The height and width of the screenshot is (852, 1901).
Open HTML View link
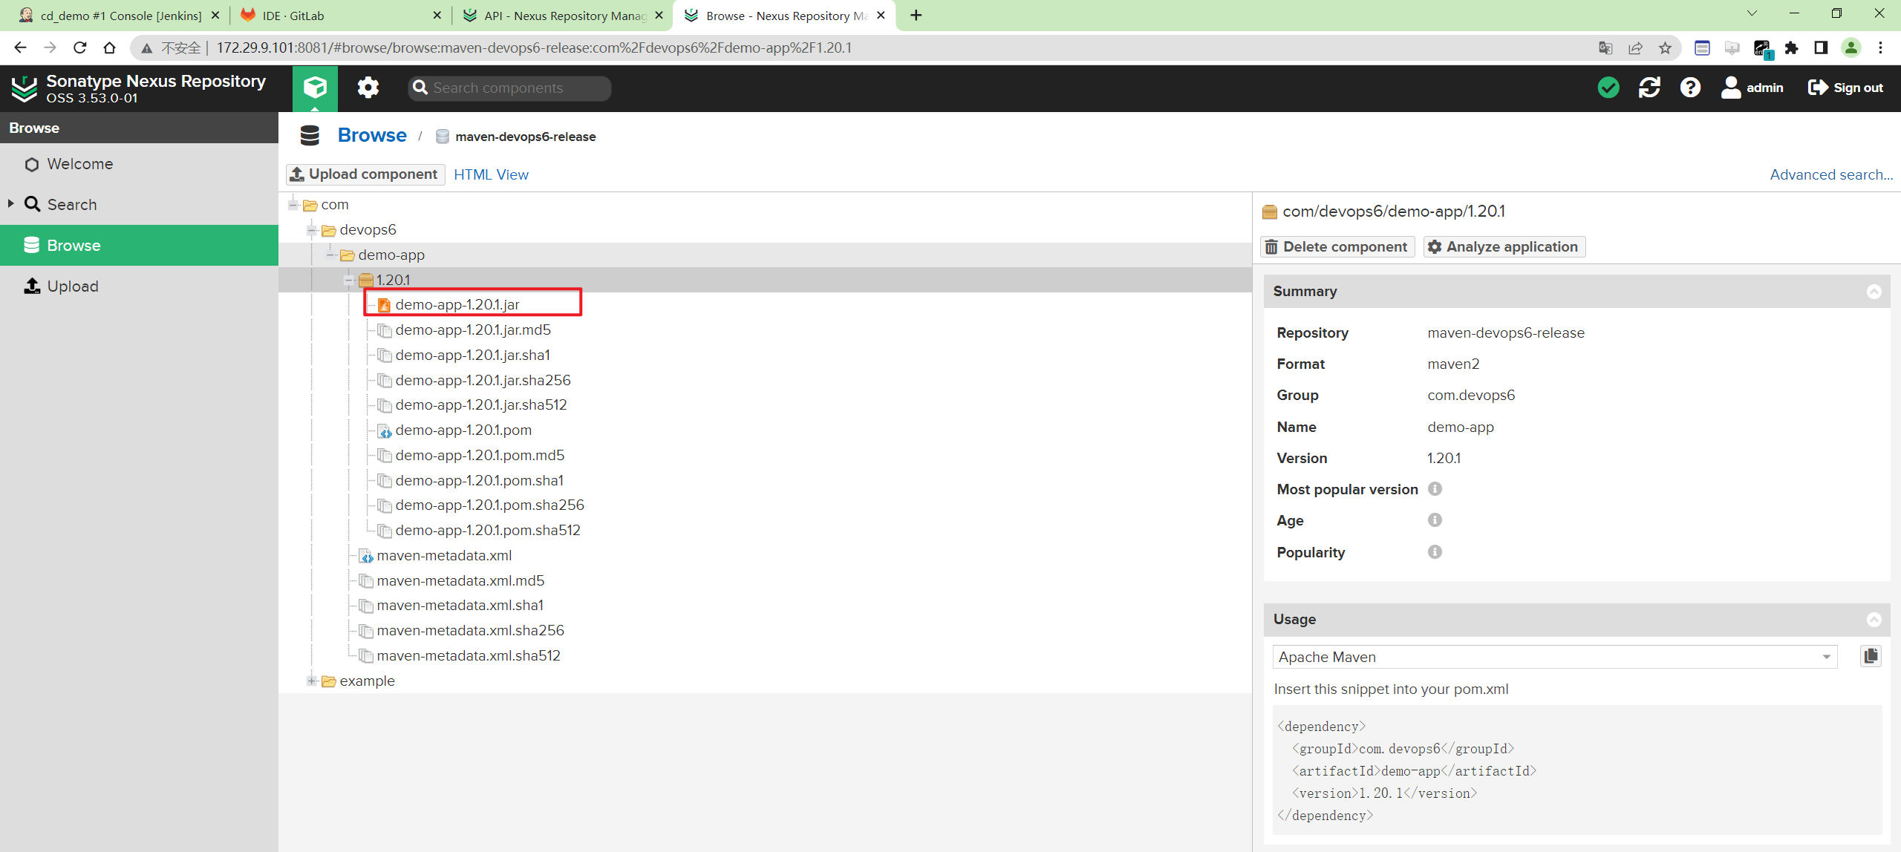click(491, 174)
